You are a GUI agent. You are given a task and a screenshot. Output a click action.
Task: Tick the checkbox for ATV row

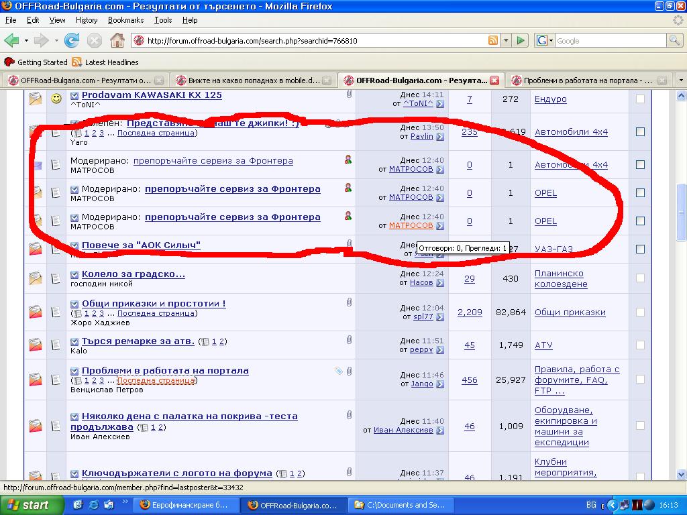coord(640,345)
